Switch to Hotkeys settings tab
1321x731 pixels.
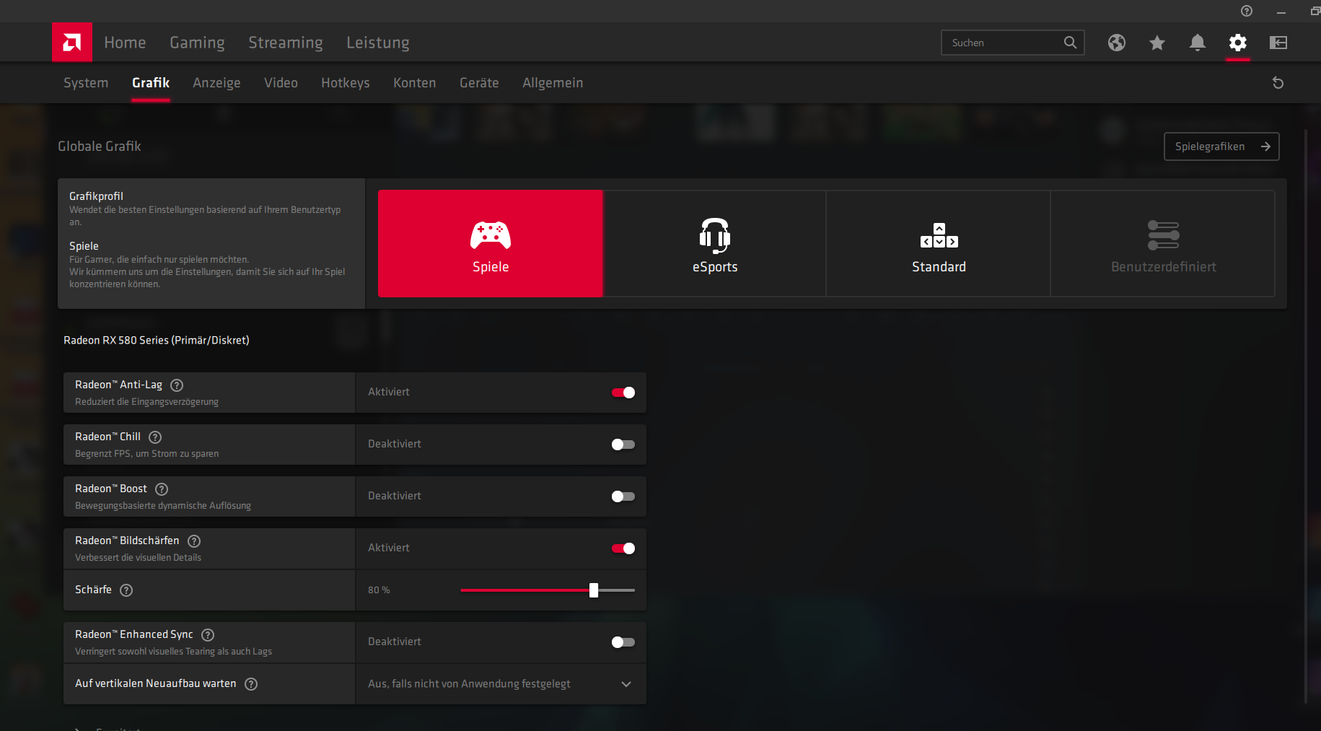tap(346, 83)
